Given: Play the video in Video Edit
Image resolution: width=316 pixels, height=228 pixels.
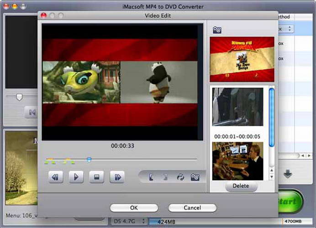Looking at the screenshot, I should click(76, 177).
